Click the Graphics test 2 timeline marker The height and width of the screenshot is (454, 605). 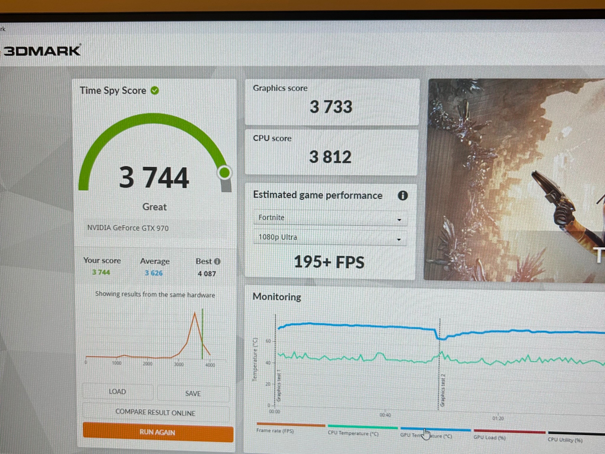point(442,390)
